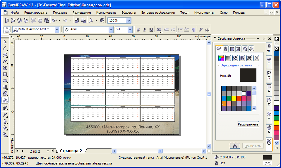The height and width of the screenshot is (168, 281).
Task: Select the Interactive Fill tool
Action: pos(5,134)
